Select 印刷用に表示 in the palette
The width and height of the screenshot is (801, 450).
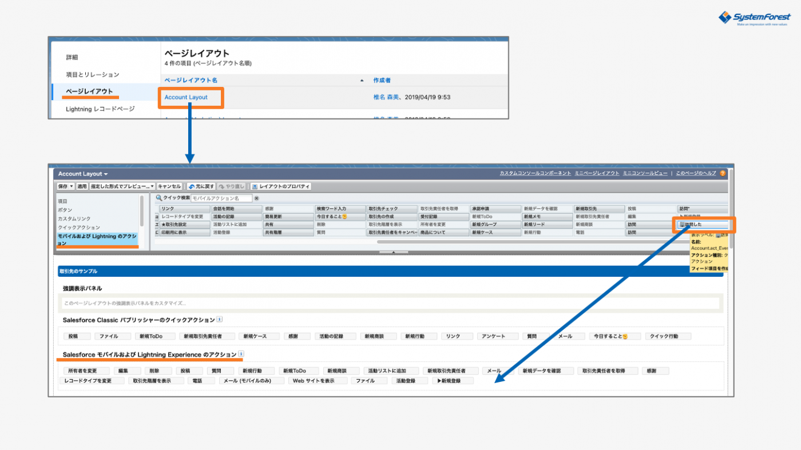[185, 233]
